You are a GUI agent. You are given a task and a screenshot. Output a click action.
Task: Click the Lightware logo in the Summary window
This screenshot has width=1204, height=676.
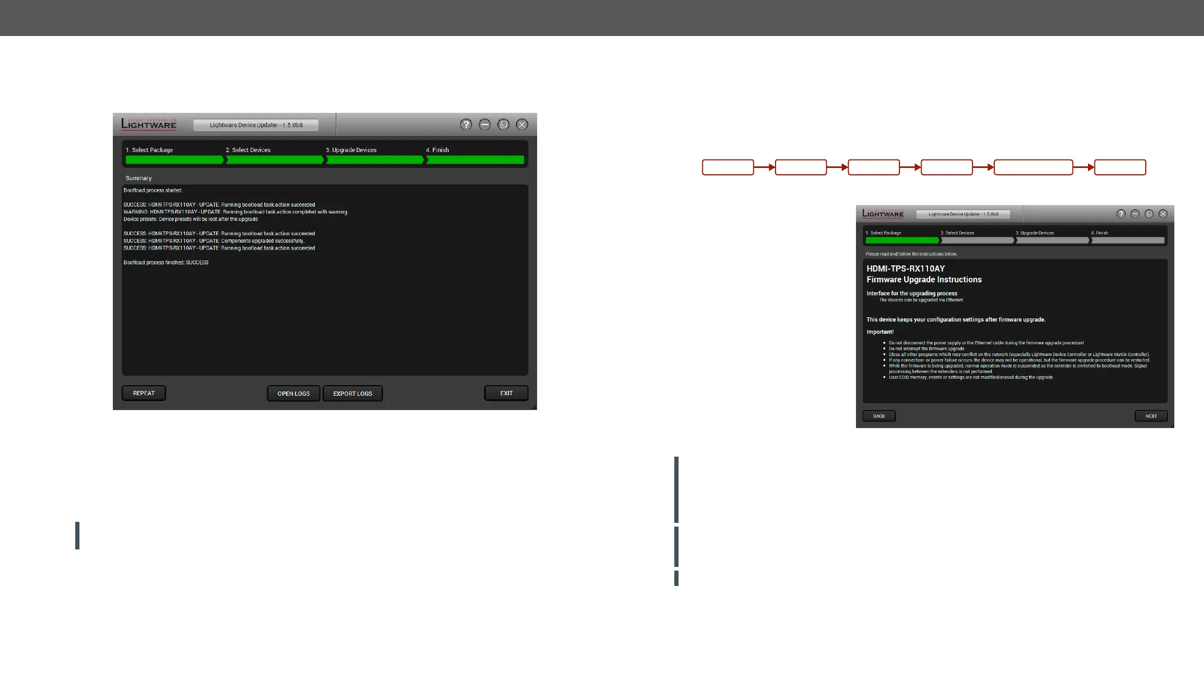pyautogui.click(x=149, y=124)
